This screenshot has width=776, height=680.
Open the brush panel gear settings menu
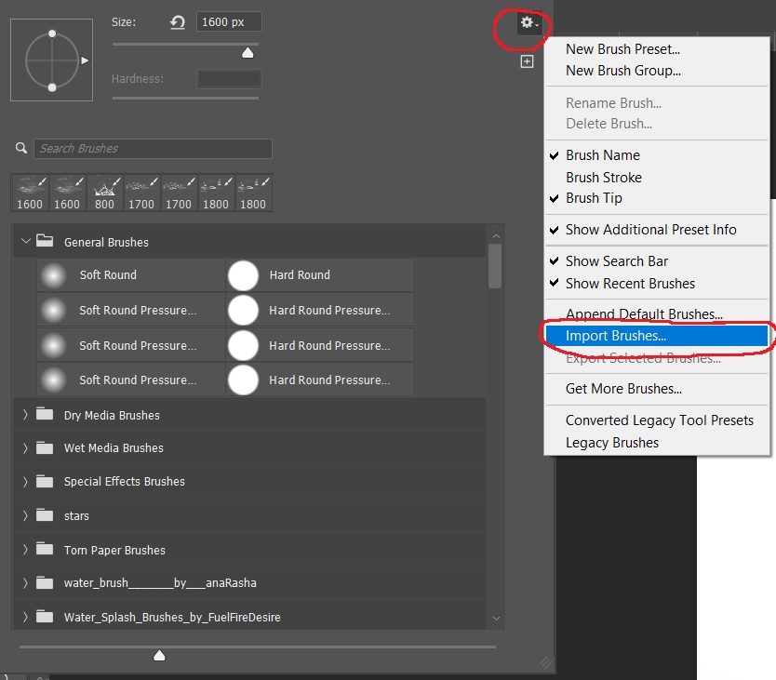[x=528, y=22]
